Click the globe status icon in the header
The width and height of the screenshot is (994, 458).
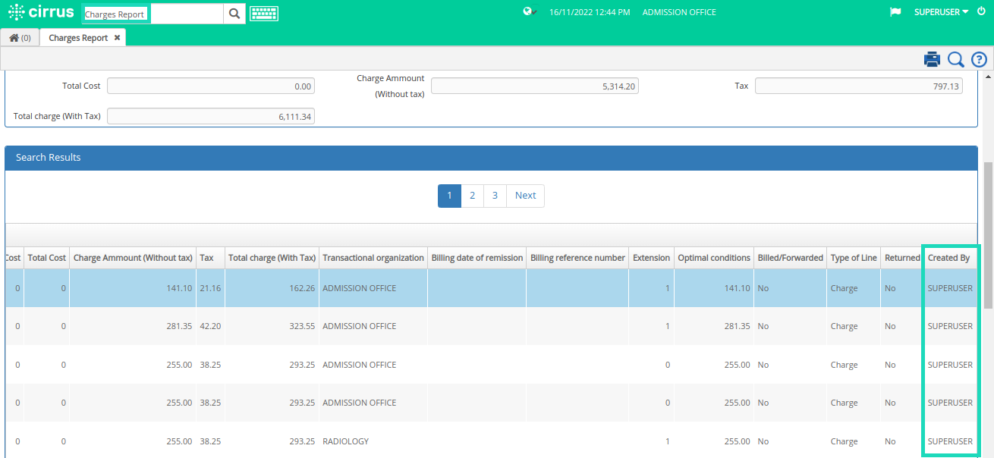click(527, 11)
